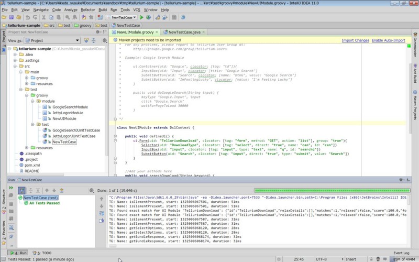Click the editor vertical scrollbar
The image size is (419, 262).
coord(410,98)
